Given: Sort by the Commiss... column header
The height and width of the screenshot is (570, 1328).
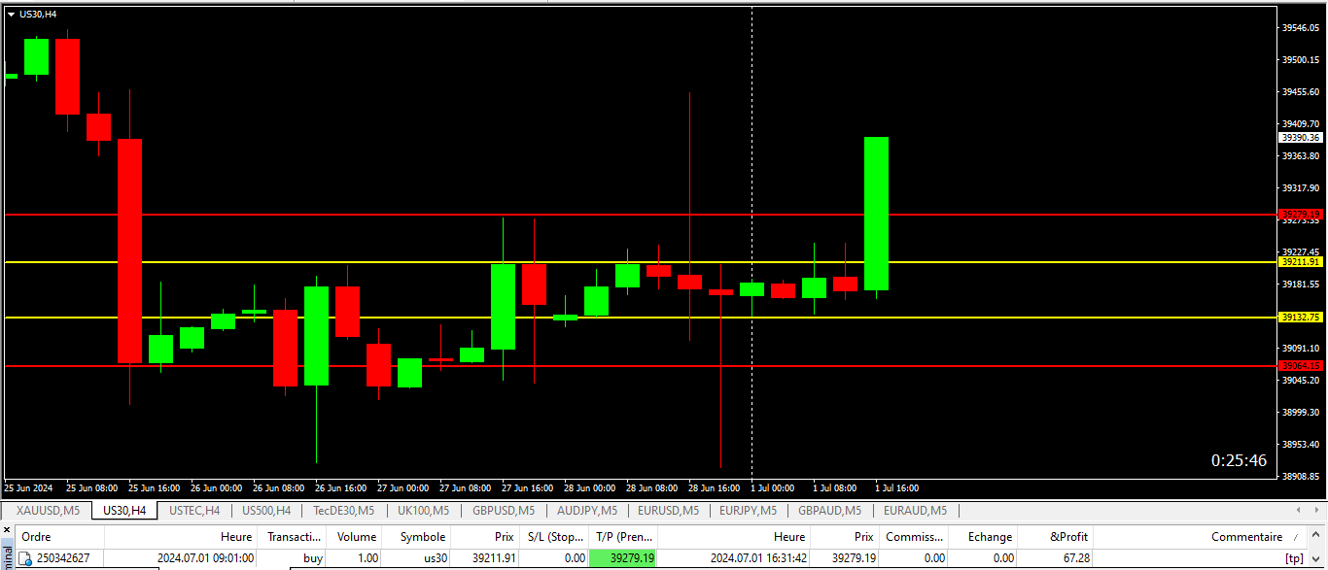Looking at the screenshot, I should (x=914, y=536).
